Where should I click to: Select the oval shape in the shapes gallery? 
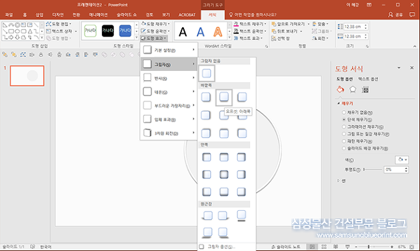(17, 31)
